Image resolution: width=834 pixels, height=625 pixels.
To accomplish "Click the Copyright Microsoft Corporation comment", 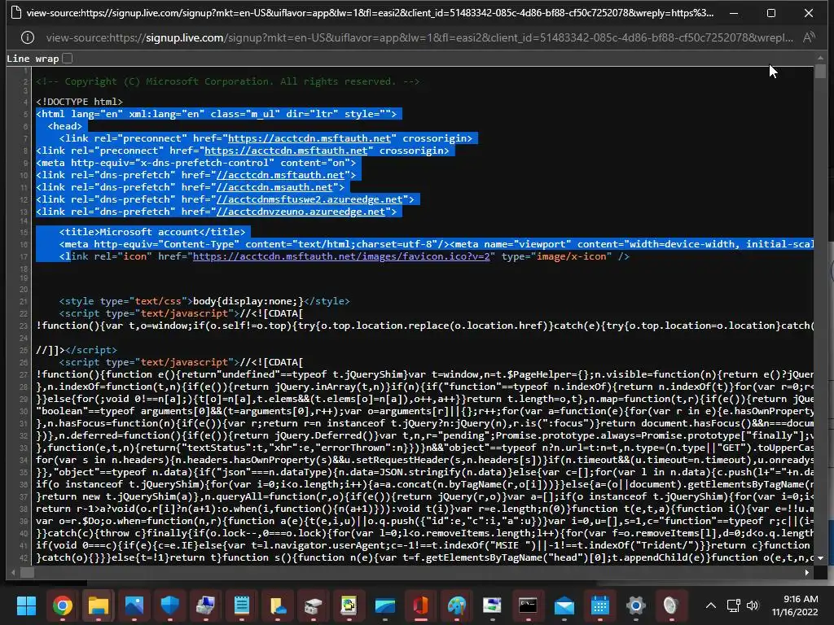I will 228,81.
